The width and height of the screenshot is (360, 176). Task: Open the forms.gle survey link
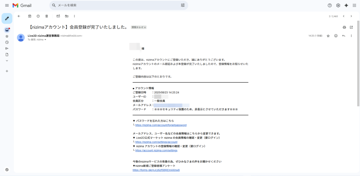pyautogui.click(x=156, y=170)
